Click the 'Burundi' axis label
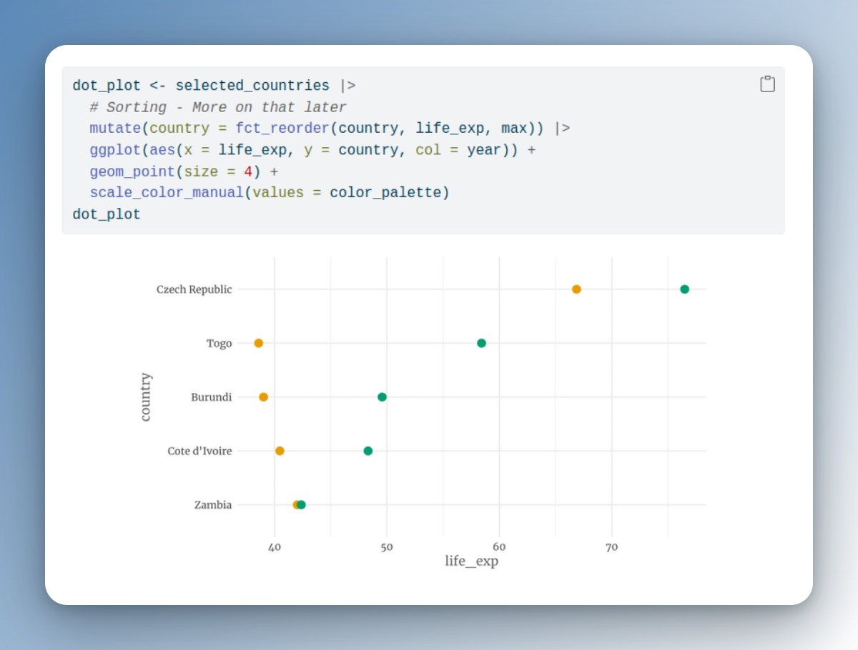The height and width of the screenshot is (650, 858). [x=212, y=397]
